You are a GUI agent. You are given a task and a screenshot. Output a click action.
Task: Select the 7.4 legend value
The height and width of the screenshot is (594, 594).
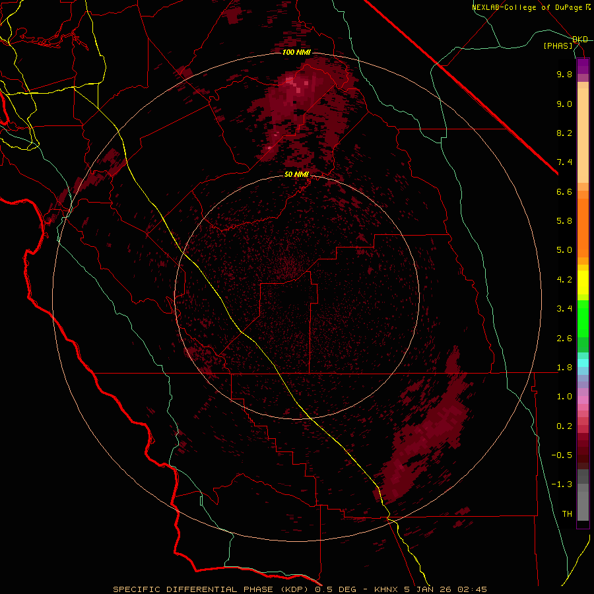click(x=564, y=162)
